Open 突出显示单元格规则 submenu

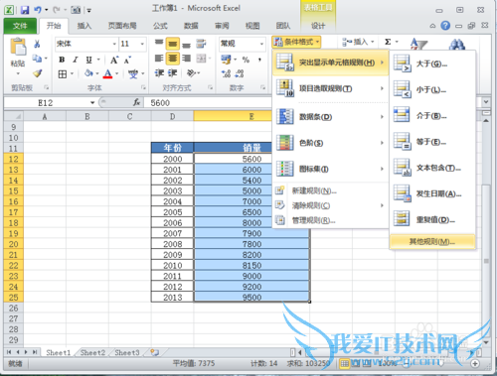(x=330, y=63)
